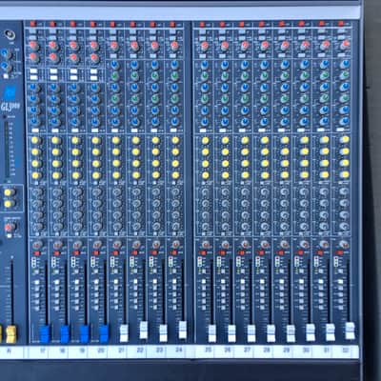This screenshot has height=381, width=381.
Task: Turn channel 25 pan knob above its mute button
Action: click(206, 244)
